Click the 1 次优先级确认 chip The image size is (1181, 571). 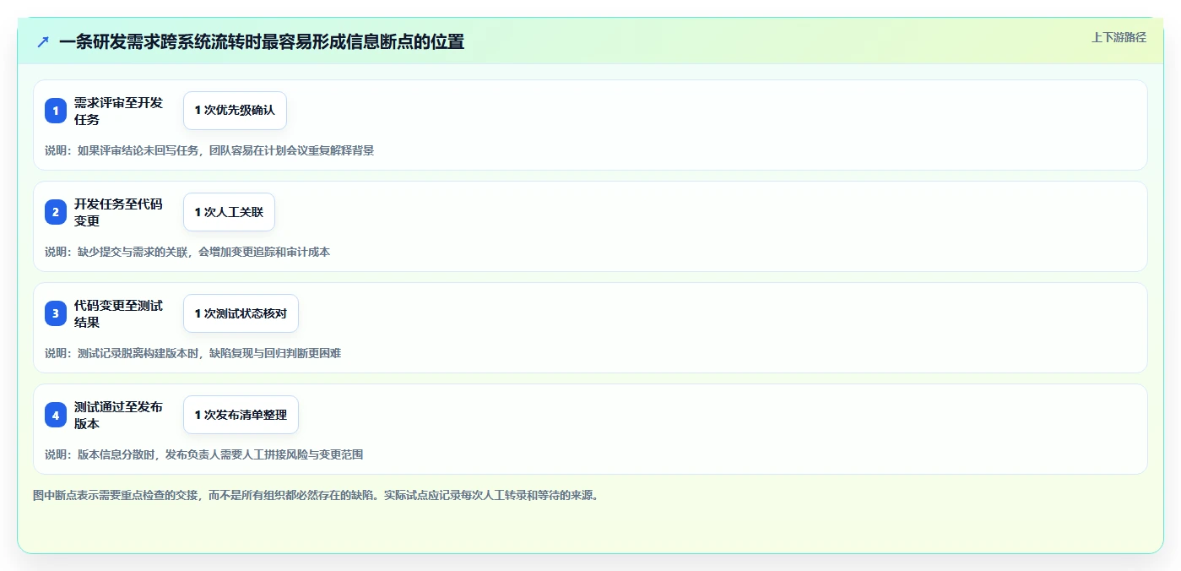(x=235, y=111)
